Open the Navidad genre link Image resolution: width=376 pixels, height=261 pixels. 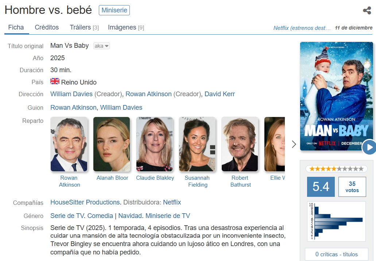(130, 216)
